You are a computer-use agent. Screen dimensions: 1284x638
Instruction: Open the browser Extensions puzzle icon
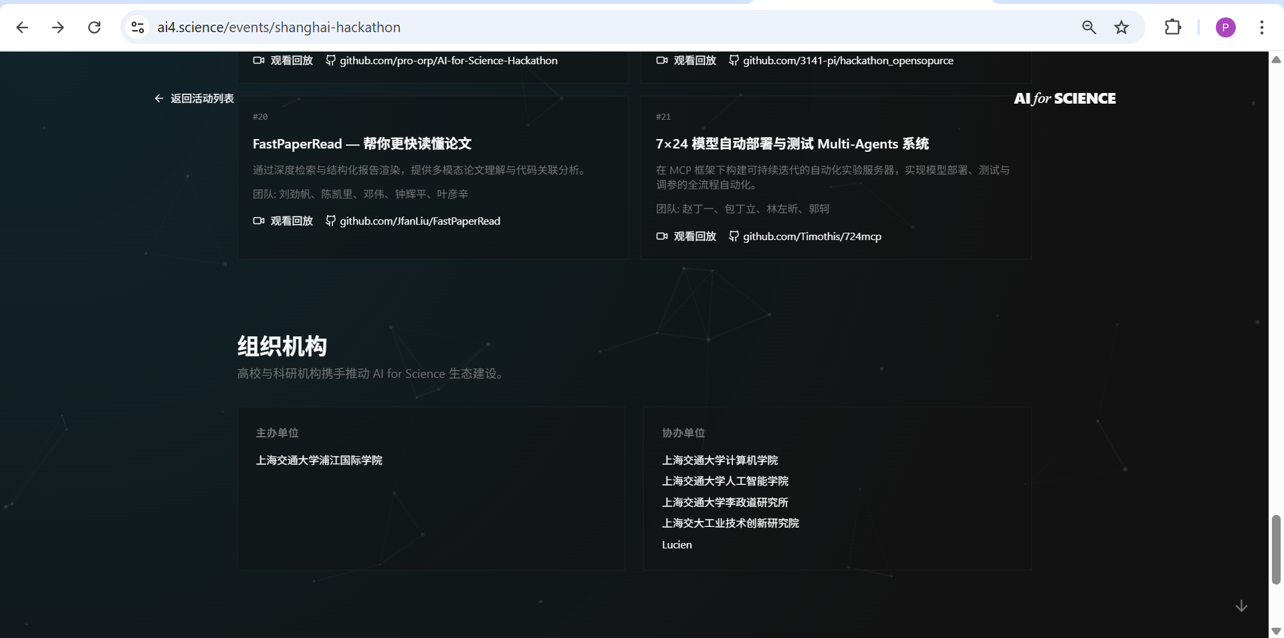[x=1173, y=27]
